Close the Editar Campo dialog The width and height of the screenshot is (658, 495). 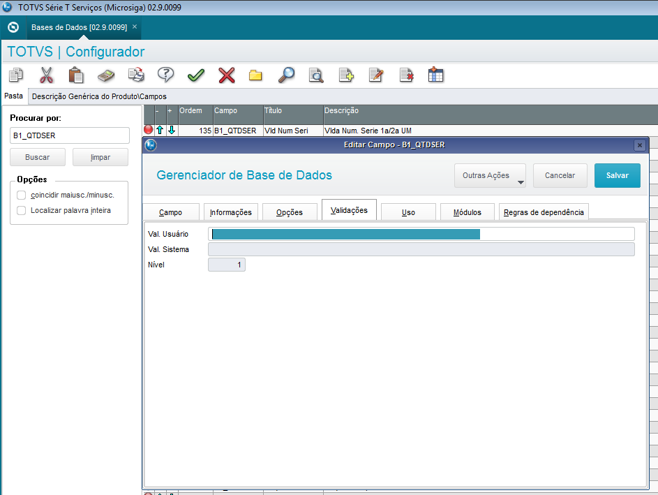(640, 145)
